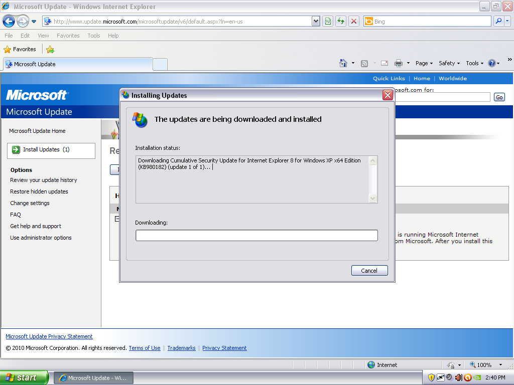This screenshot has width=514, height=385.
Task: Open the footer Privacy Statement link
Action: [224, 348]
